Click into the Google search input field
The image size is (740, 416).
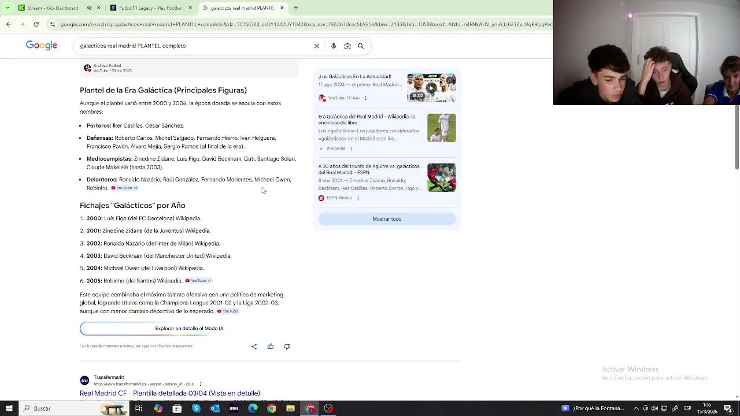194,46
